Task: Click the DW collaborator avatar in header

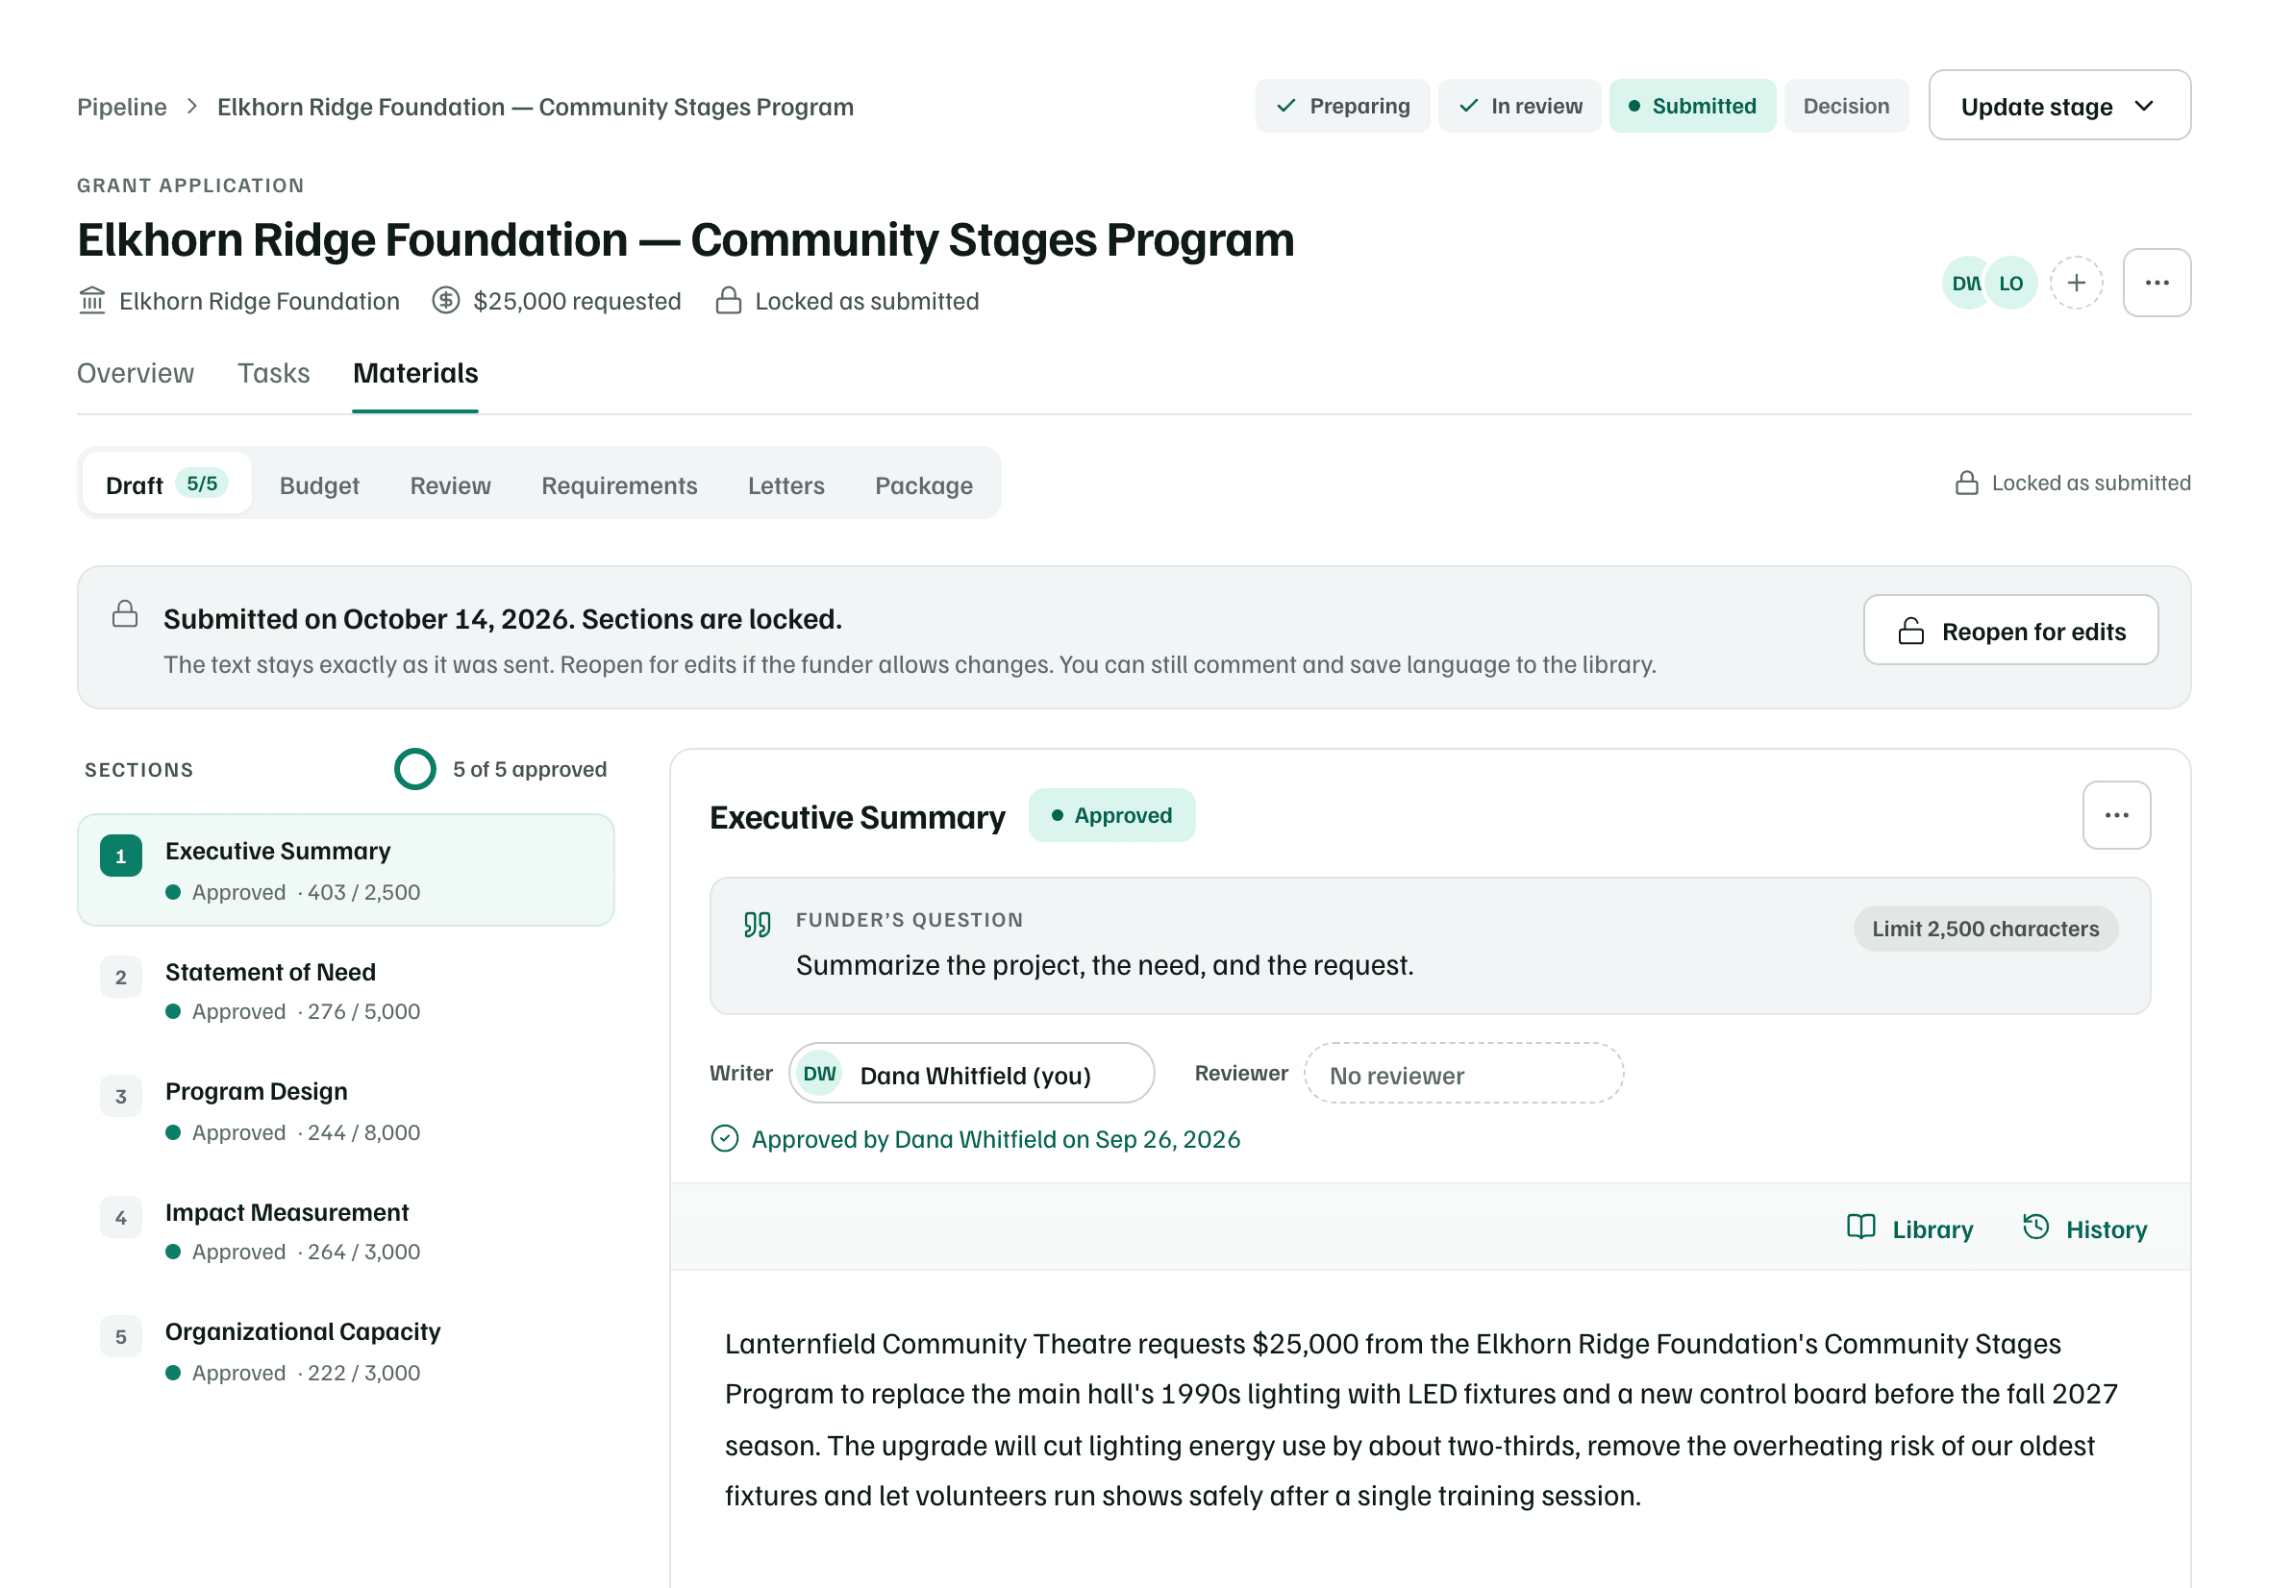Action: click(1964, 284)
